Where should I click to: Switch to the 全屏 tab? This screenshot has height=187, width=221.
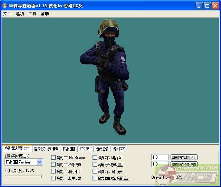pyautogui.click(x=119, y=149)
